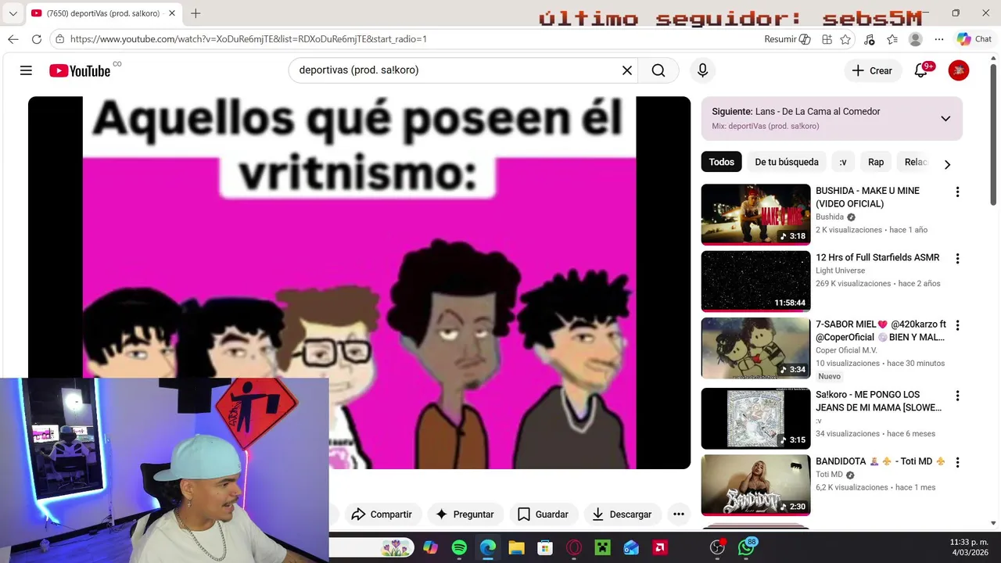1001x563 pixels.
Task: Select the ':v' filter chip
Action: click(842, 162)
